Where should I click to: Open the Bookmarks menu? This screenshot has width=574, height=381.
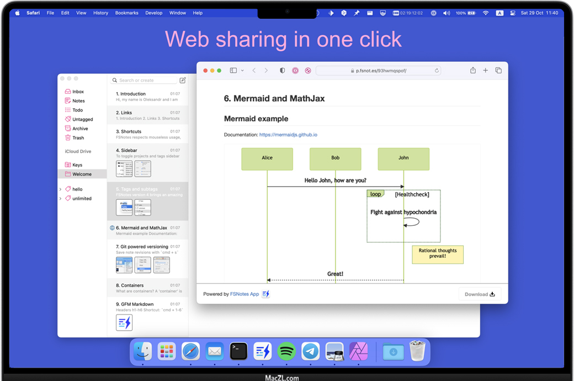tap(126, 13)
